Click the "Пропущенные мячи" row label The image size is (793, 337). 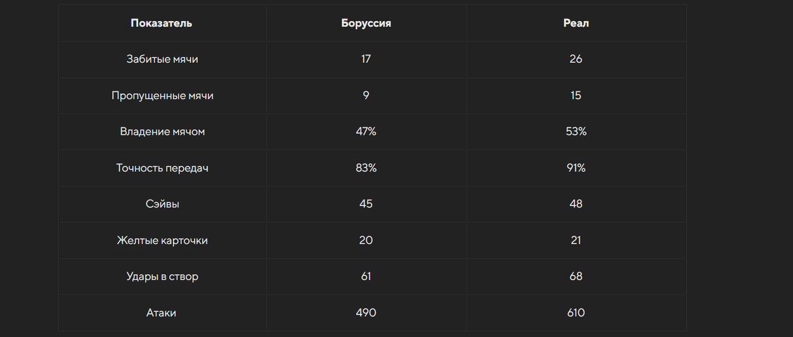(x=162, y=95)
